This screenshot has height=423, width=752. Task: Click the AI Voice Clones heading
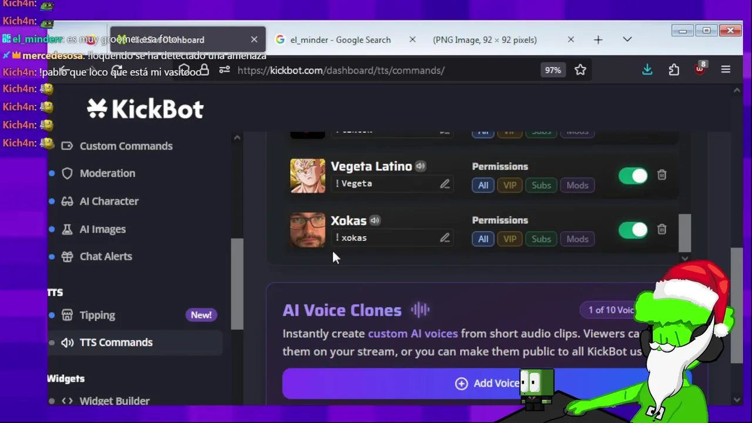pos(342,310)
